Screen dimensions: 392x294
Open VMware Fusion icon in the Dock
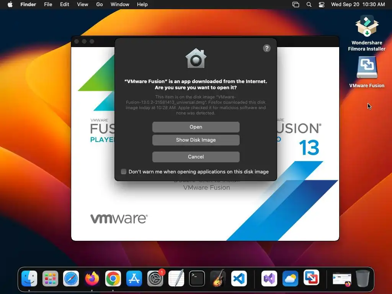click(x=311, y=278)
